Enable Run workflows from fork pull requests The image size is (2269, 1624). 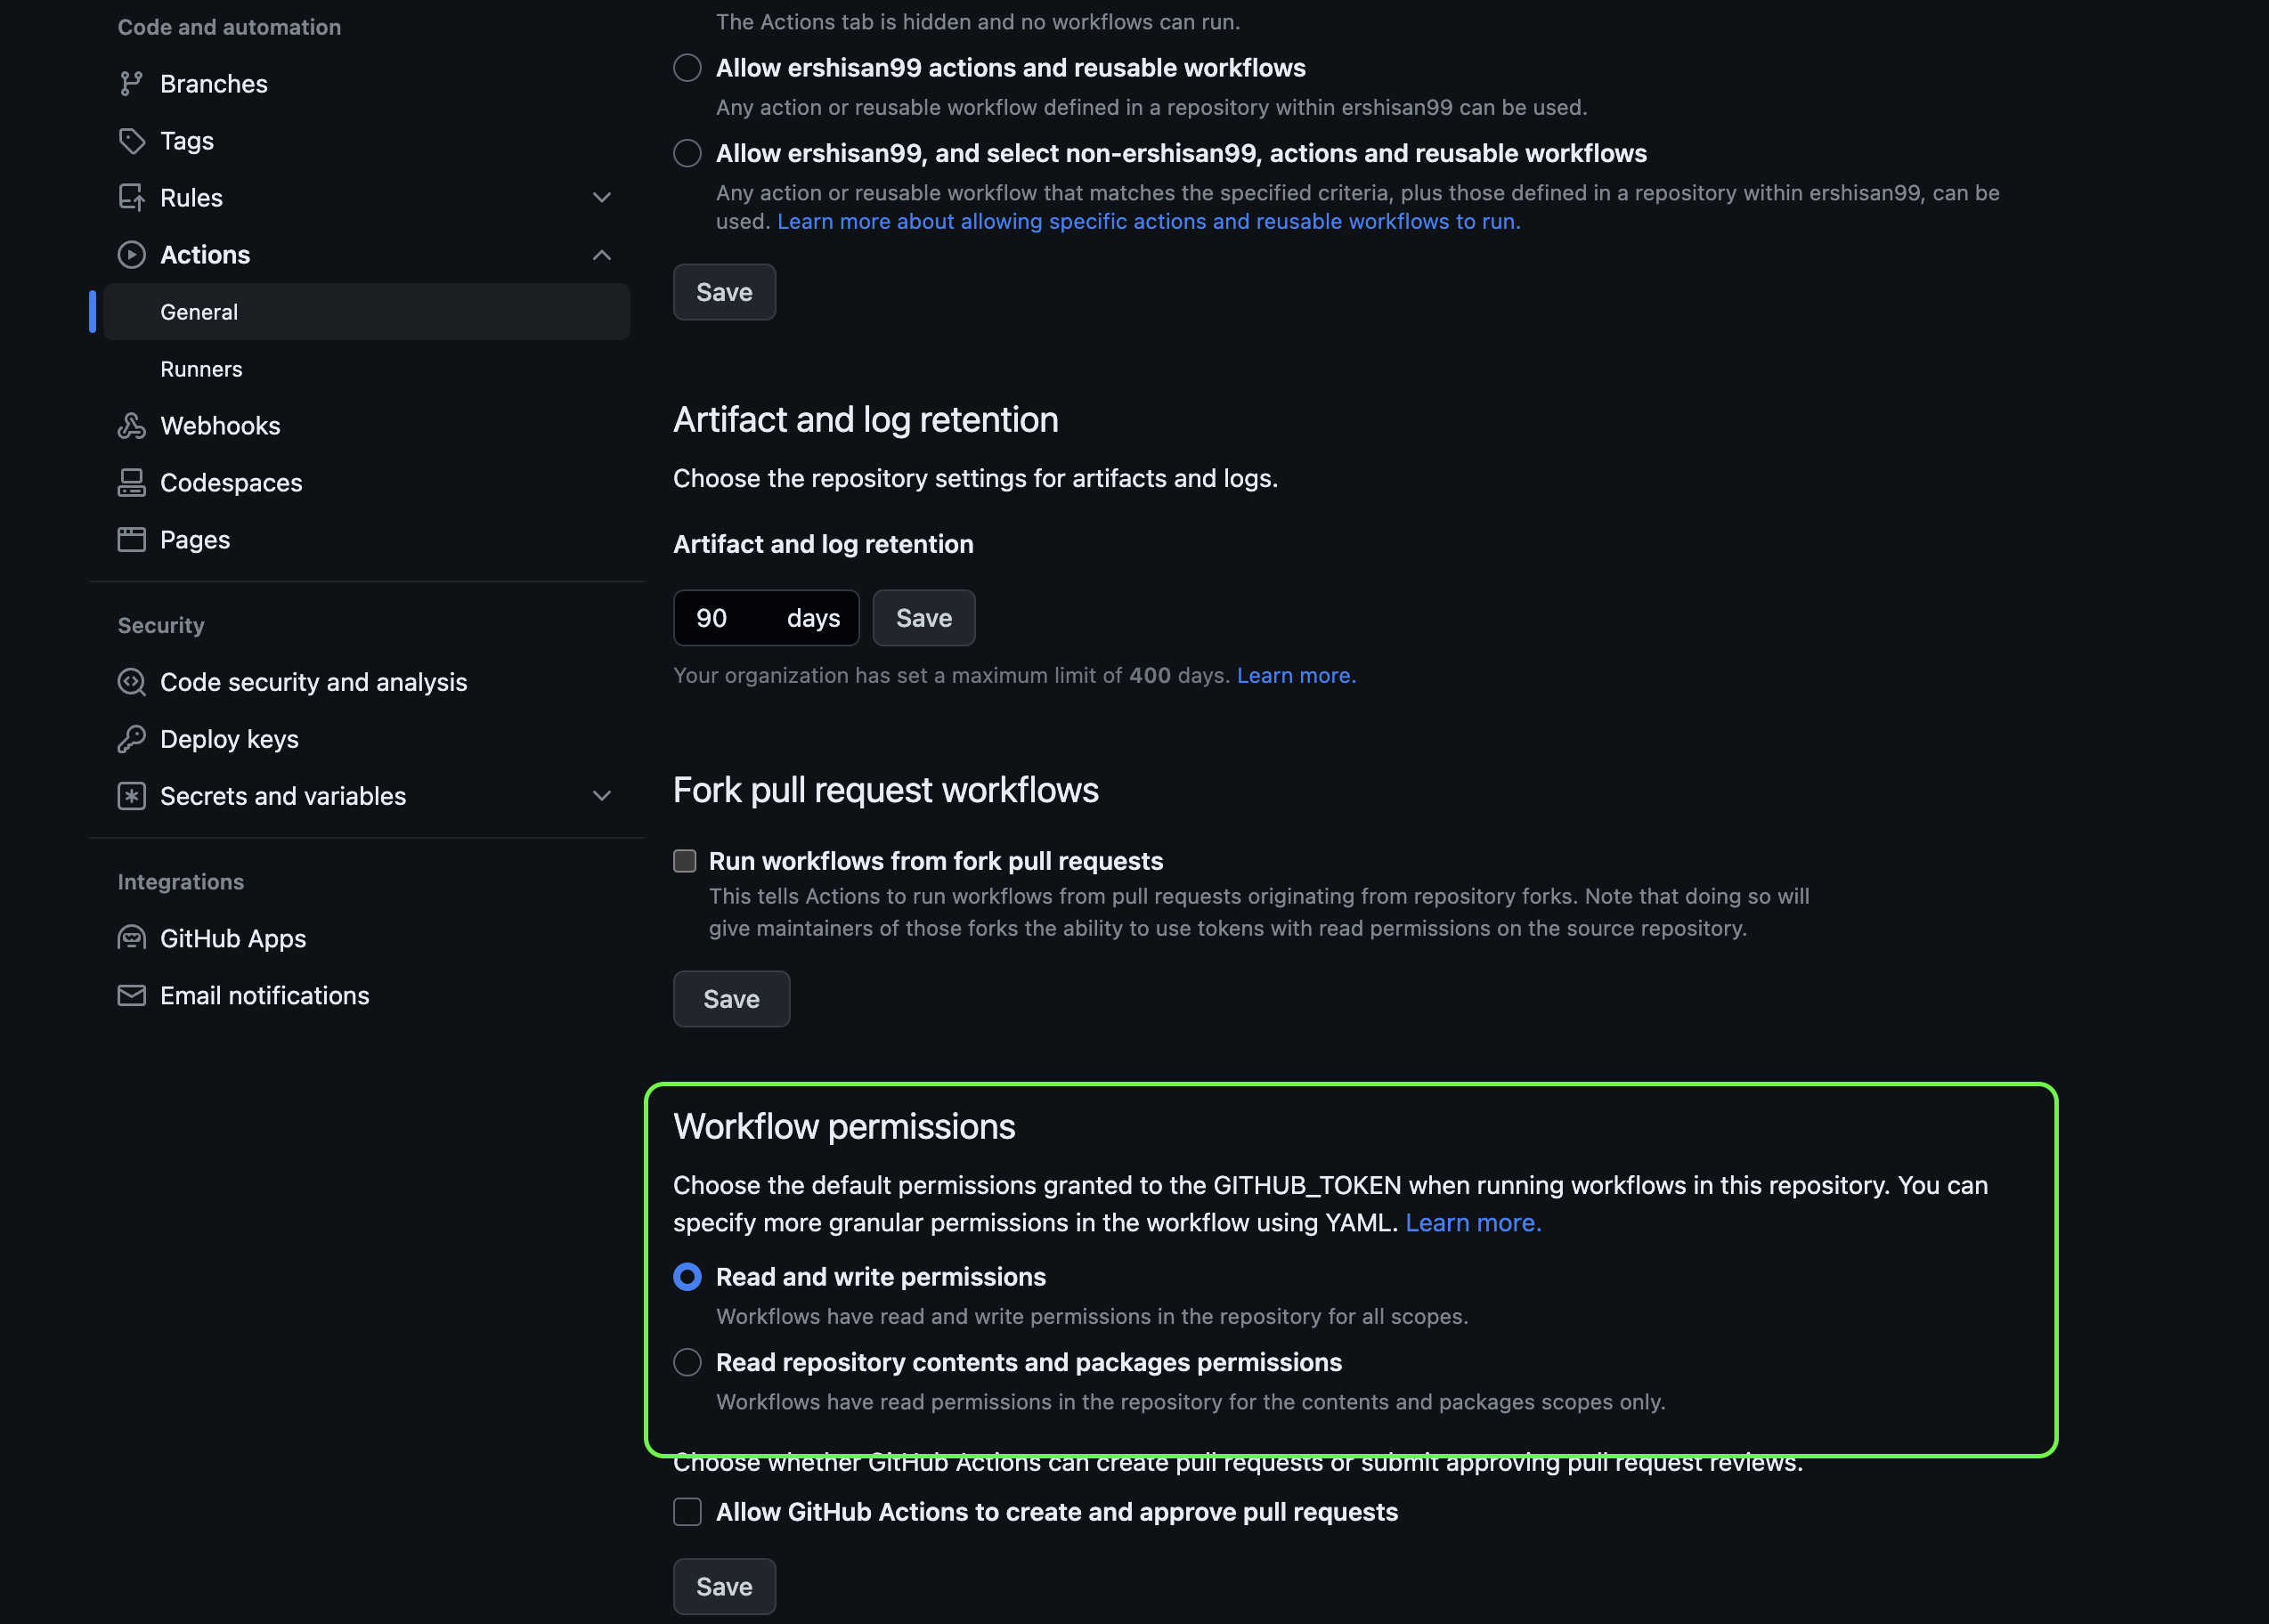[x=685, y=861]
